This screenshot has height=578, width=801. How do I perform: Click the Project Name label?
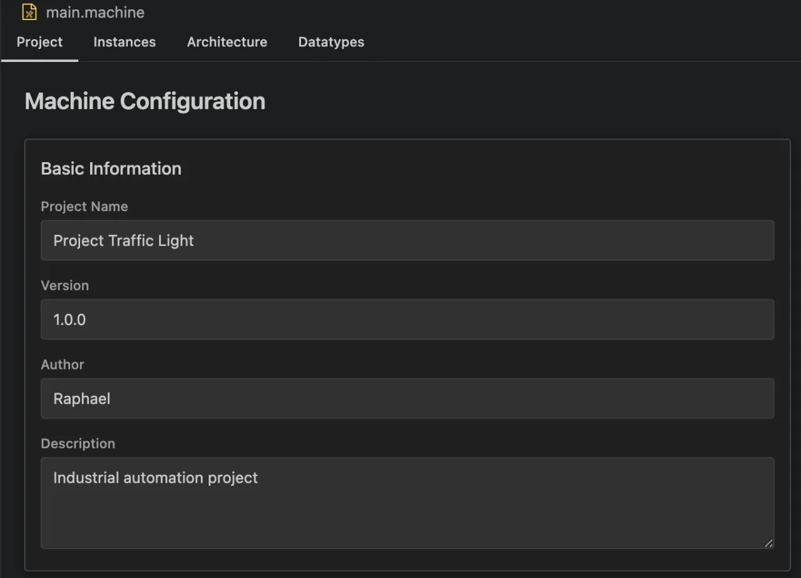tap(84, 207)
